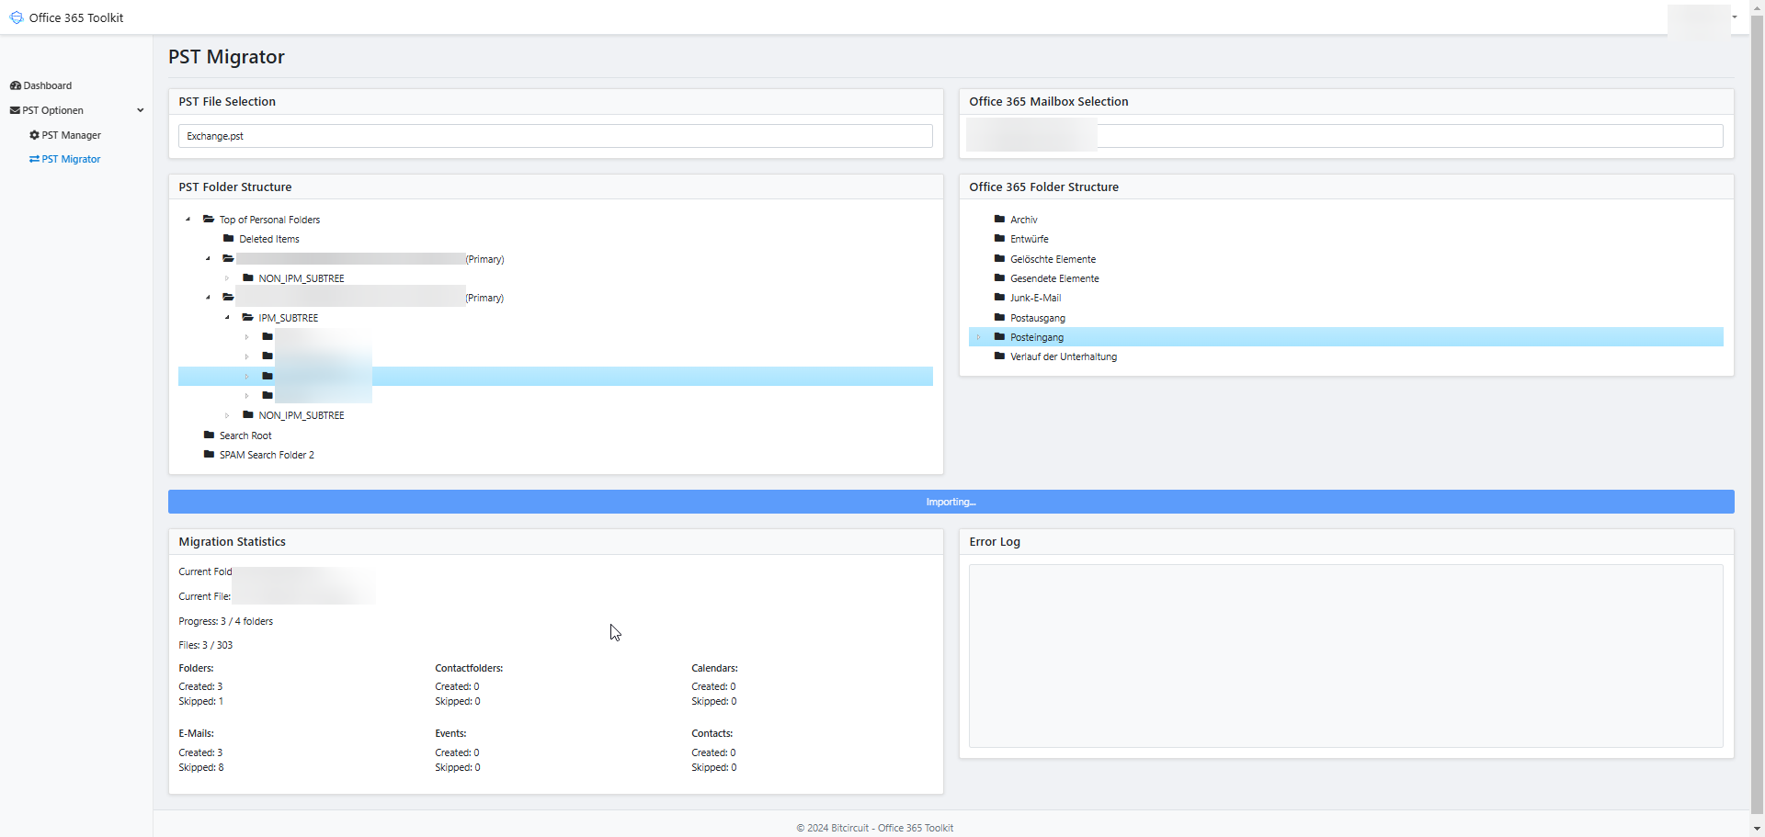Expand the NON_IPM_SUBTREE node above Search Root
The width and height of the screenshot is (1765, 837).
(227, 415)
